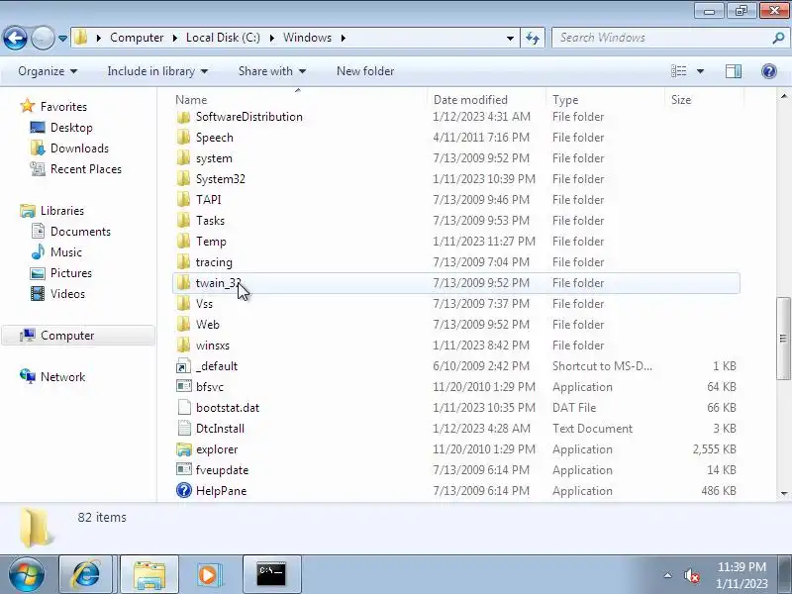Open the Pictures library
The image size is (792, 594).
coord(70,273)
